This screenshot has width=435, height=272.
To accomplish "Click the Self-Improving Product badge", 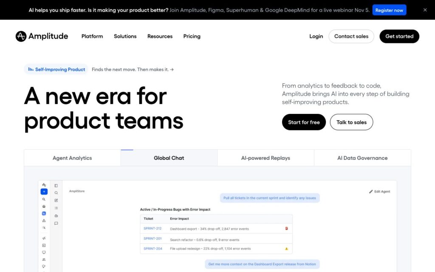I will click(56, 69).
